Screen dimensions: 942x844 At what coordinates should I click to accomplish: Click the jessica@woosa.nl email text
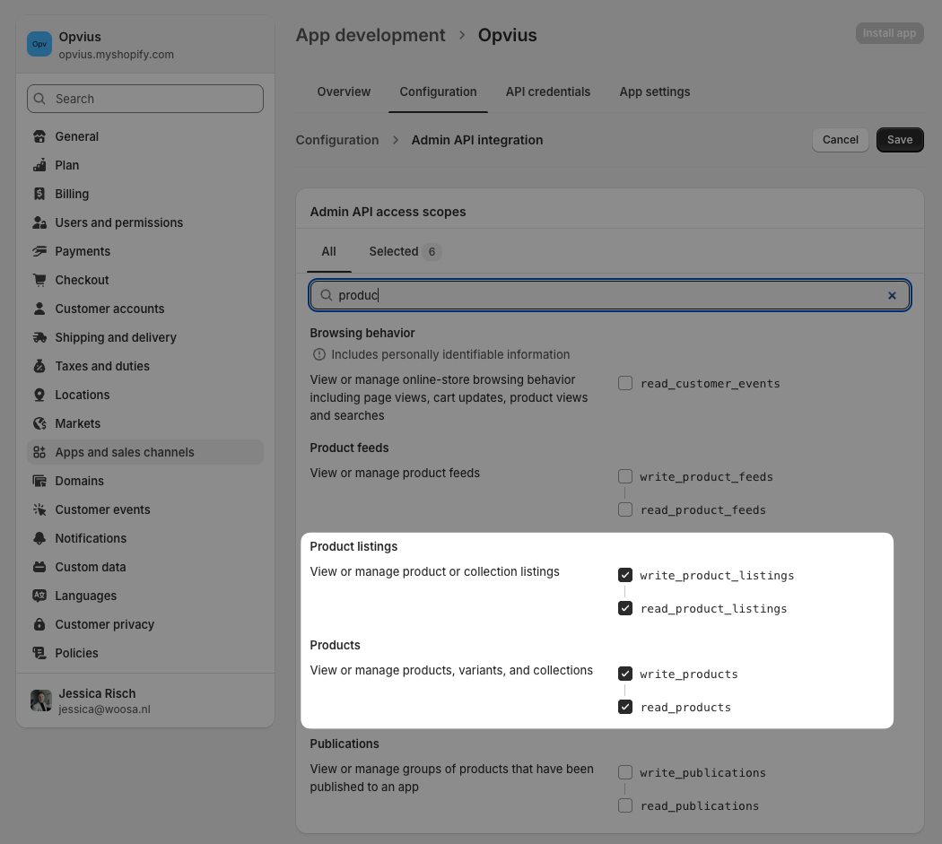pyautogui.click(x=105, y=709)
